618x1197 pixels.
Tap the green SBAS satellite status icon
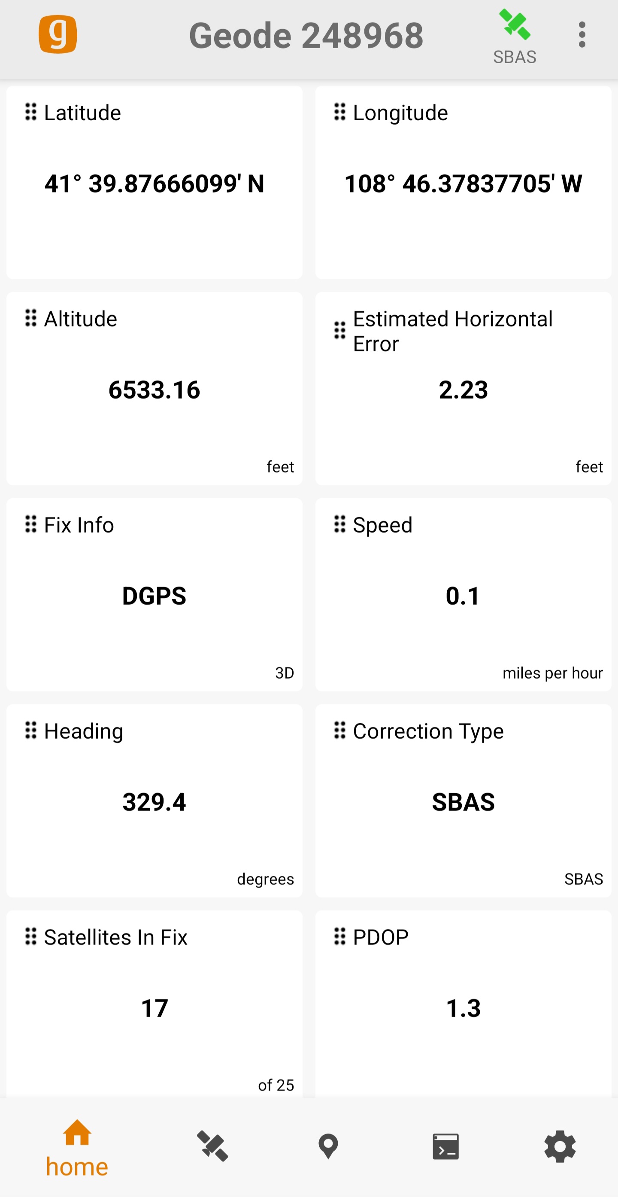515,26
